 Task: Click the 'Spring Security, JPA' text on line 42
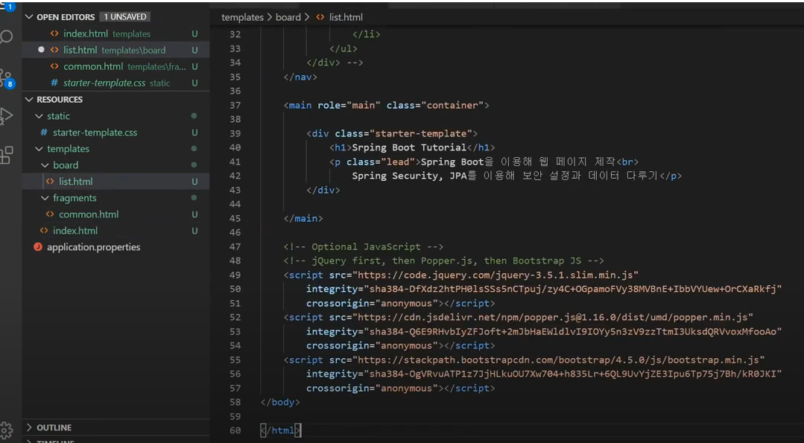[x=408, y=176]
